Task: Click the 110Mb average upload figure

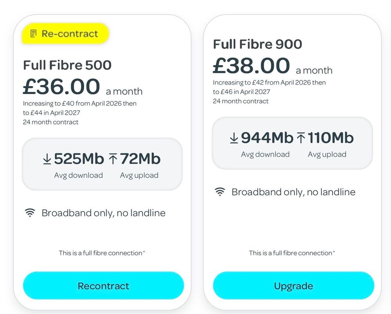Action: coord(330,138)
